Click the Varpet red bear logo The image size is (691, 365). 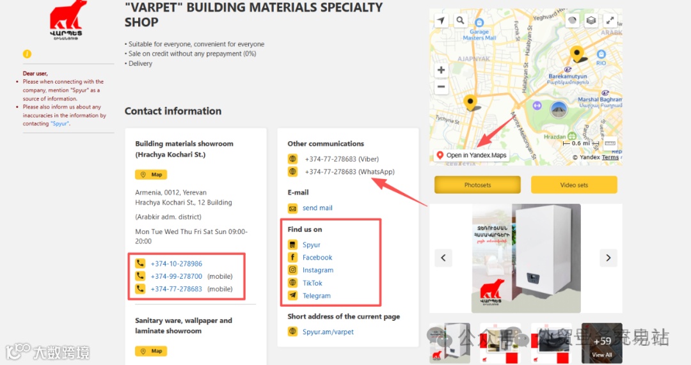67,20
